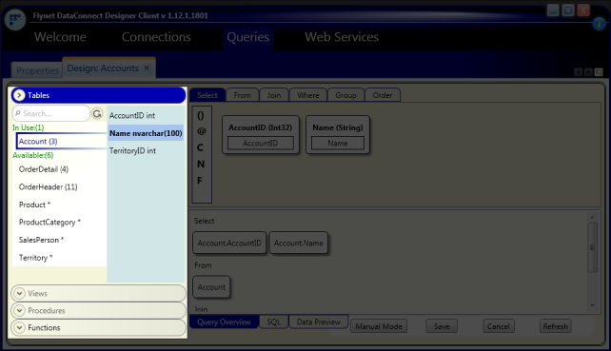Switch to the From clause tab
This screenshot has width=611, height=351.
[x=242, y=95]
